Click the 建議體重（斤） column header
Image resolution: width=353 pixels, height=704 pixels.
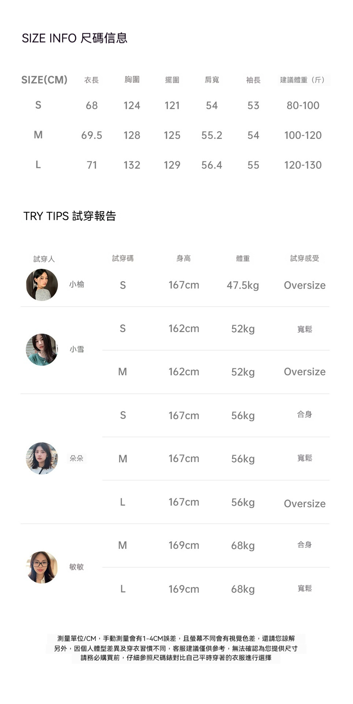303,80
